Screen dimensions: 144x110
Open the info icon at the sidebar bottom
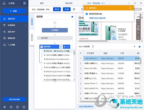coord(24,107)
